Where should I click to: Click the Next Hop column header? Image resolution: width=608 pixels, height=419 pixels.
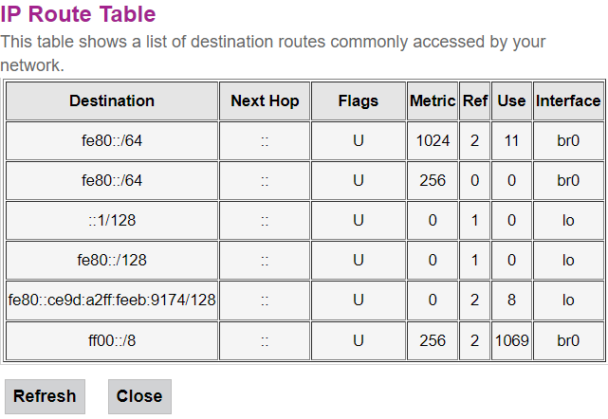(x=265, y=100)
